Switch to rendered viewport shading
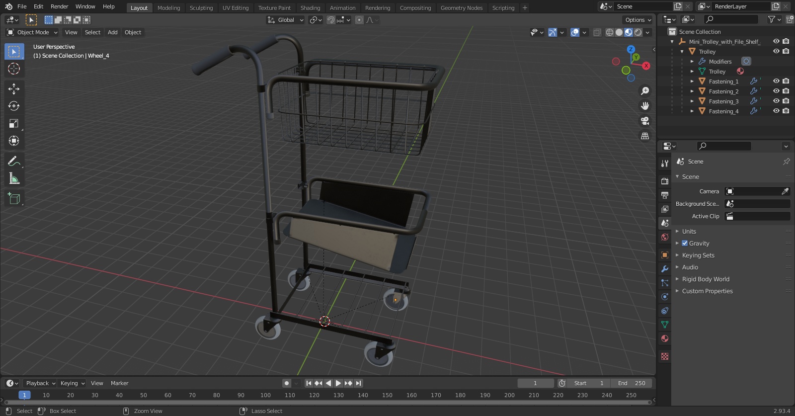Screen dimensions: 795x416 coord(638,32)
